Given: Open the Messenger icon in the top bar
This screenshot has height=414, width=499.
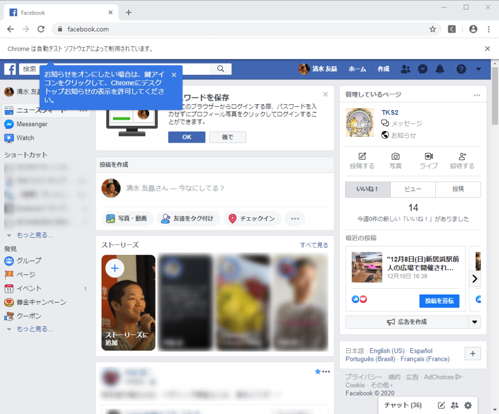Looking at the screenshot, I should tap(422, 69).
